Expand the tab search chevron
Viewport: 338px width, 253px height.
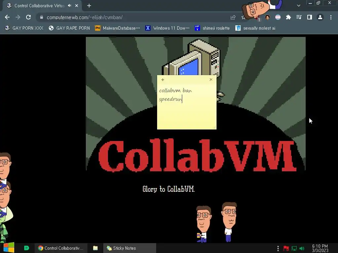pos(298,6)
